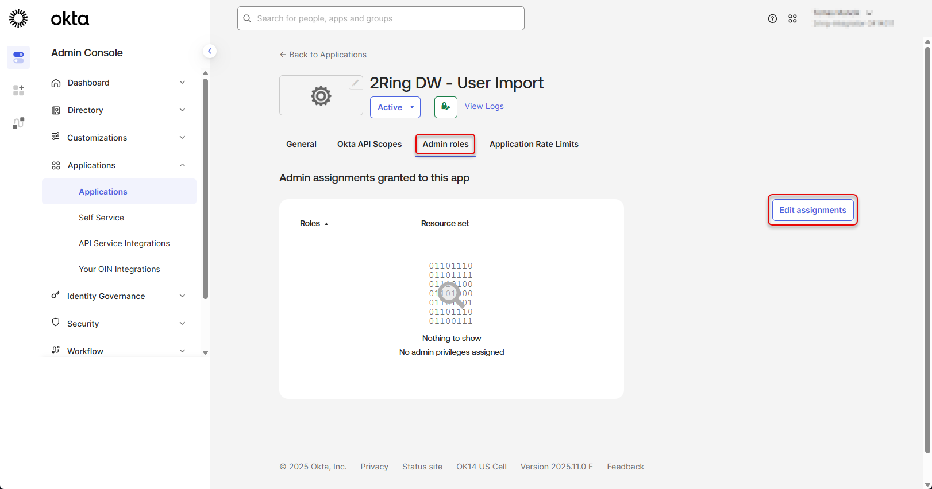Click the gear application logo

point(321,96)
